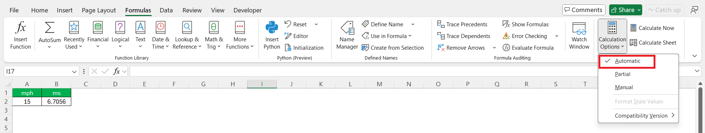Image resolution: width=705 pixels, height=133 pixels.
Task: Select the mph header cell
Action: click(x=27, y=93)
